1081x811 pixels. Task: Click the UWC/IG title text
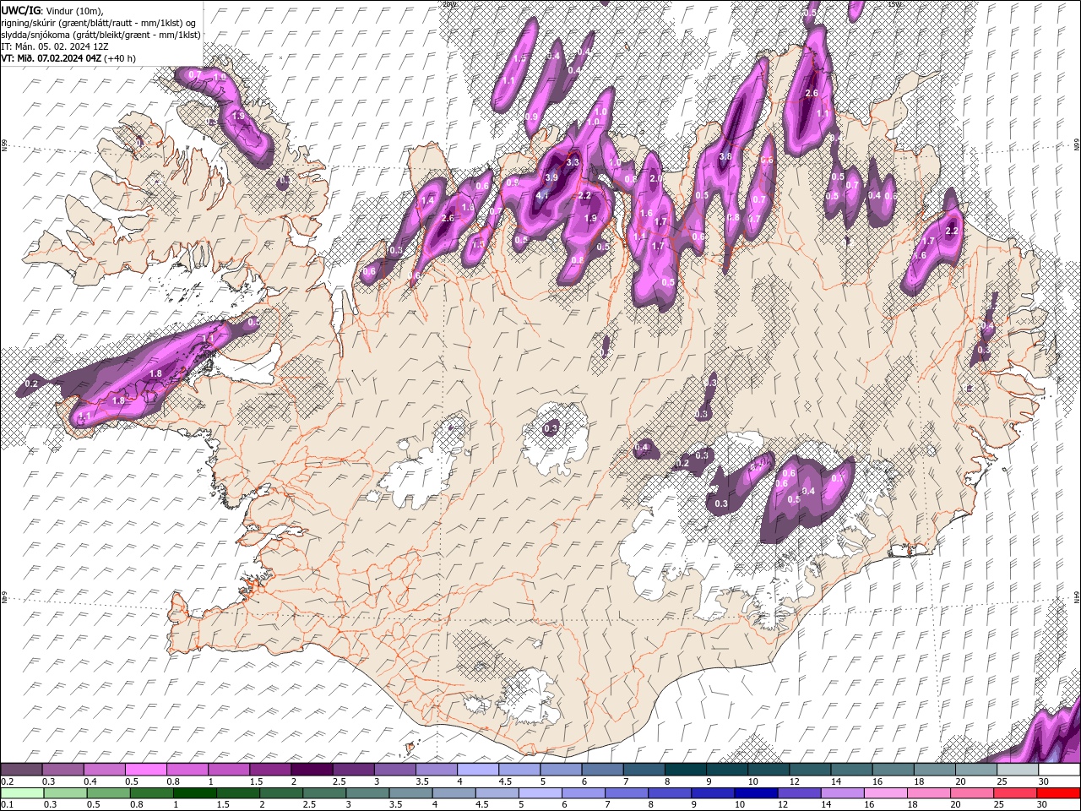point(20,9)
